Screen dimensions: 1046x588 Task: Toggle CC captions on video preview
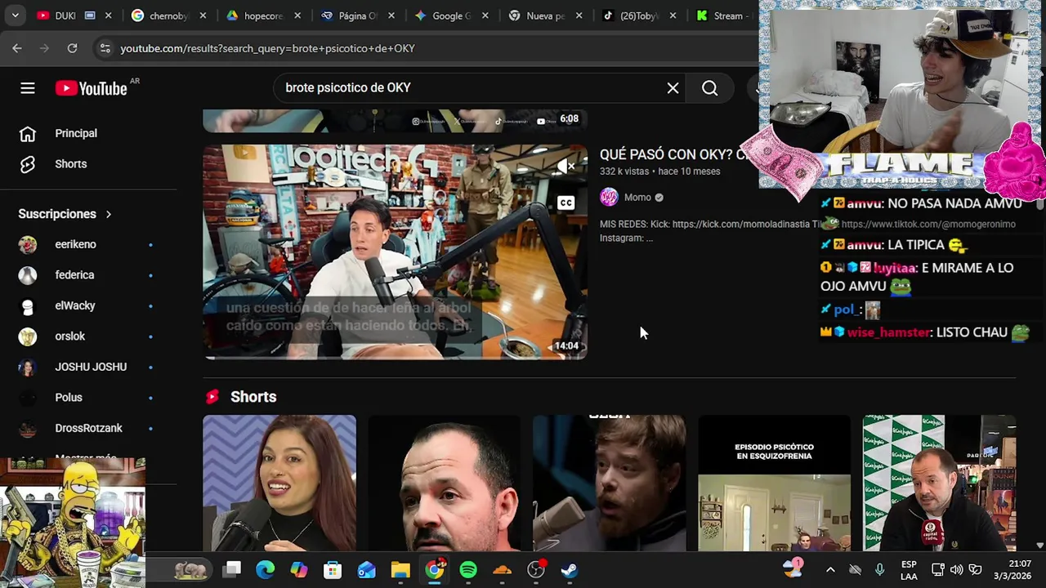click(565, 203)
